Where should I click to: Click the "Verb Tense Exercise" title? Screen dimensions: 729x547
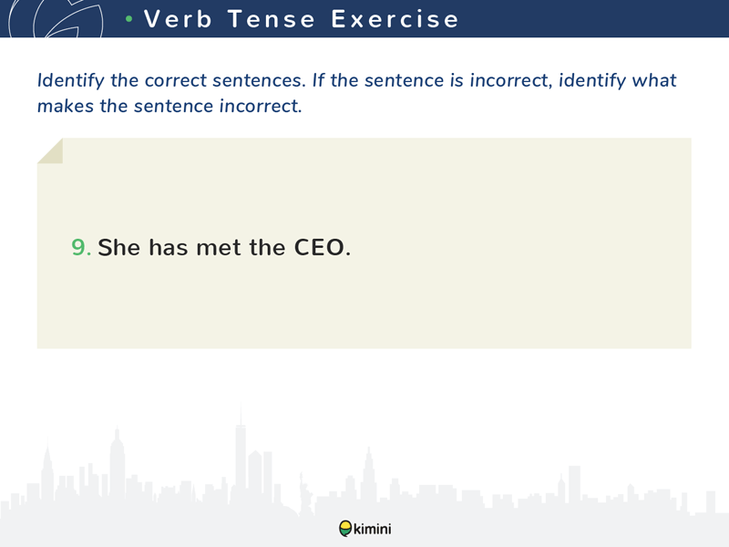coord(302,19)
